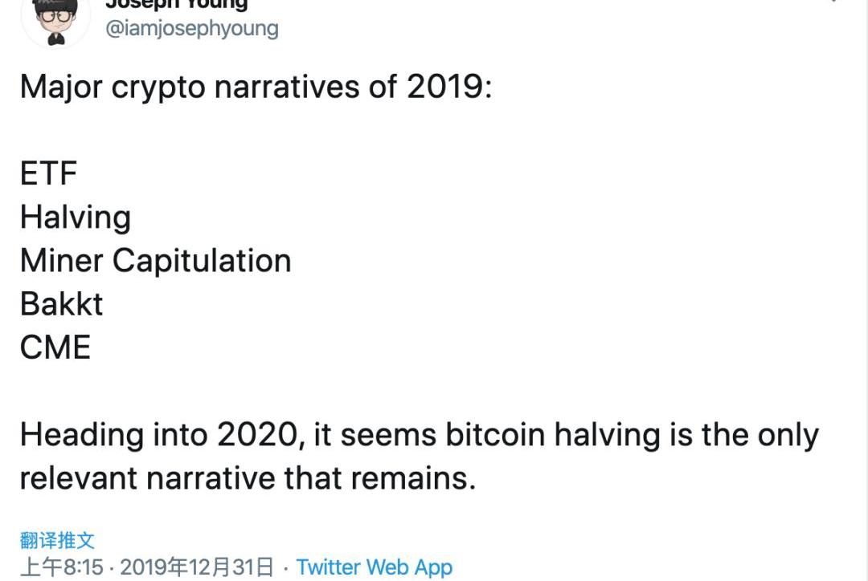Click the 翻译推文 translate tweet link
868x581 pixels.
pyautogui.click(x=57, y=541)
